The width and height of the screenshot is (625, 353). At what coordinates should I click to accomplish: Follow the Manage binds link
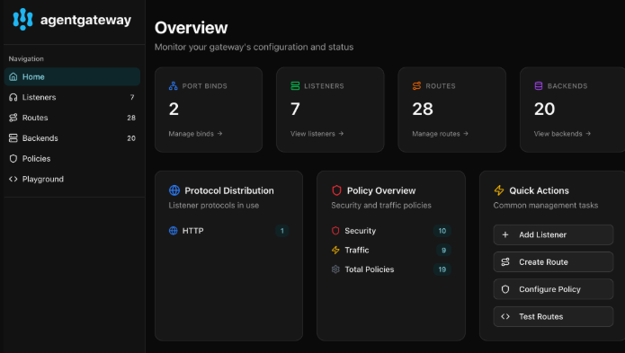pos(195,134)
